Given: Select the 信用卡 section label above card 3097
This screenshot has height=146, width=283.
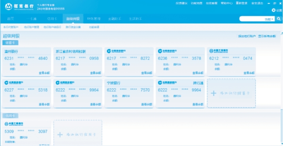Looking at the screenshot, I should (10, 116).
